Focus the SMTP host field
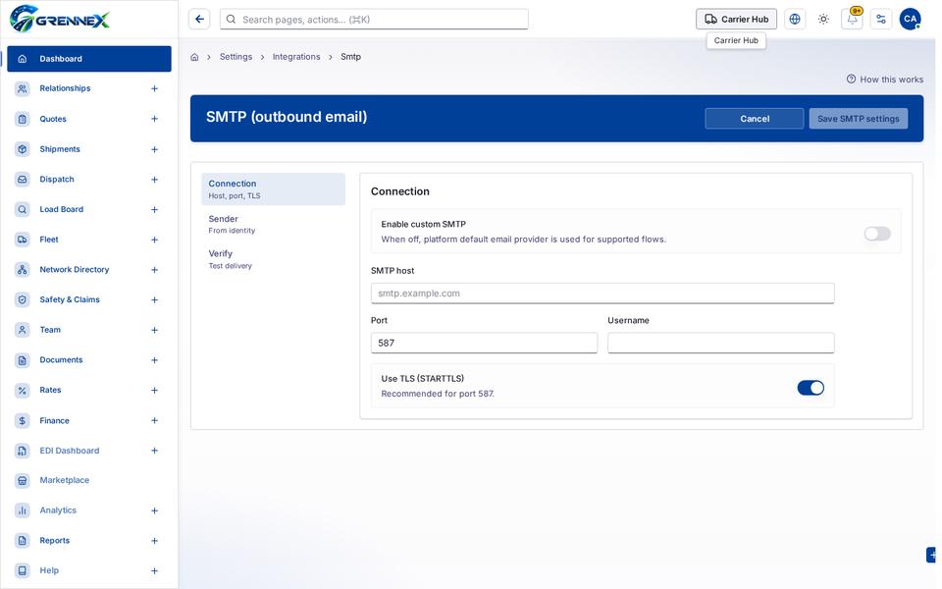Viewport: 942px width, 589px height. tap(602, 294)
